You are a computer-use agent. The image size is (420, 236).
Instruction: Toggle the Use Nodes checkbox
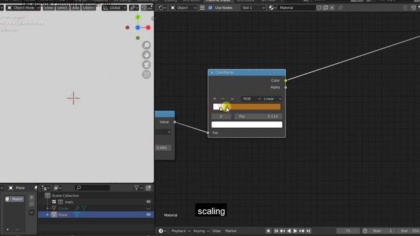pyautogui.click(x=210, y=8)
